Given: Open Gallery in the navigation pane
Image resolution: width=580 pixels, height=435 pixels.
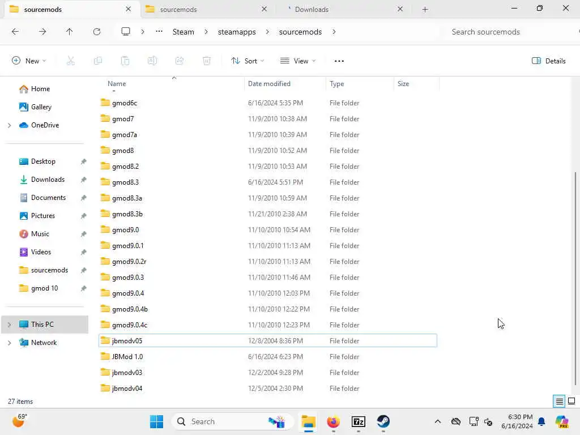Looking at the screenshot, I should 41,107.
